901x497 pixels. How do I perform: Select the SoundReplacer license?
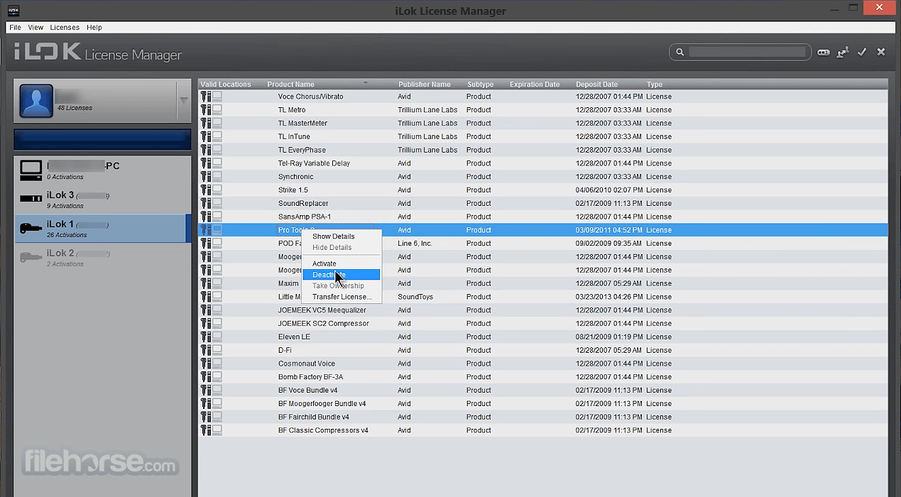[543, 204]
